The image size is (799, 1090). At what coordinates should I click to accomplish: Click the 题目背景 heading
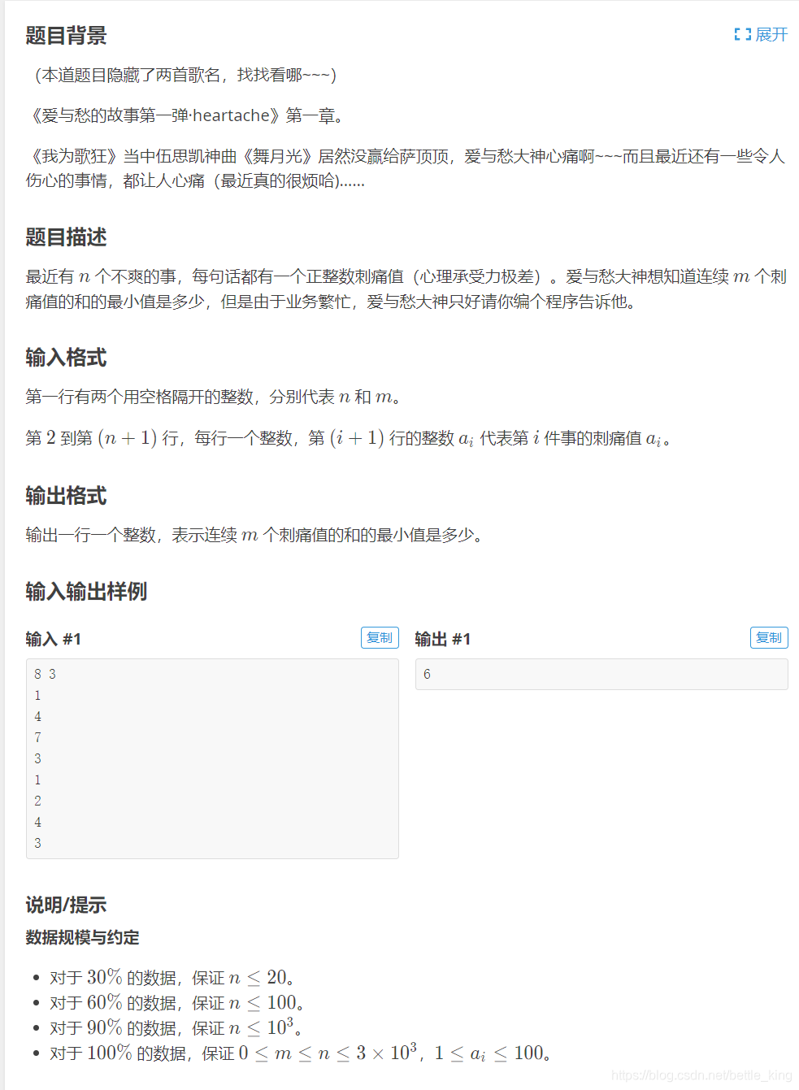coord(66,36)
